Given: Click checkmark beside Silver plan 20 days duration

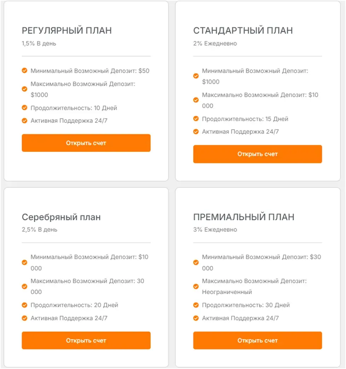Looking at the screenshot, I should tap(24, 305).
